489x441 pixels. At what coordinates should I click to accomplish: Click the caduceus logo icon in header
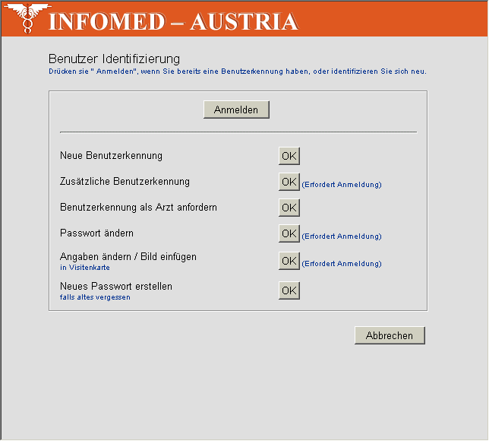tap(27, 18)
